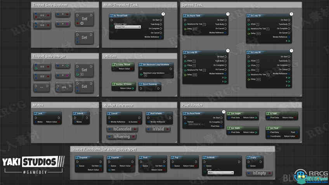Viewport: 329px width, 185px height.
Task: Select the decrement -- node in Thread Safe Integer
Action: 42,88
